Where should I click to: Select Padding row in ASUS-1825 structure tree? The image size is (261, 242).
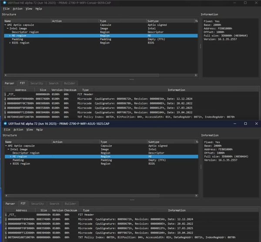coord(17,160)
